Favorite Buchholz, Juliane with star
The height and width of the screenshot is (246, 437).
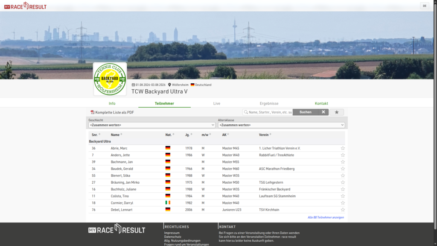click(x=343, y=189)
